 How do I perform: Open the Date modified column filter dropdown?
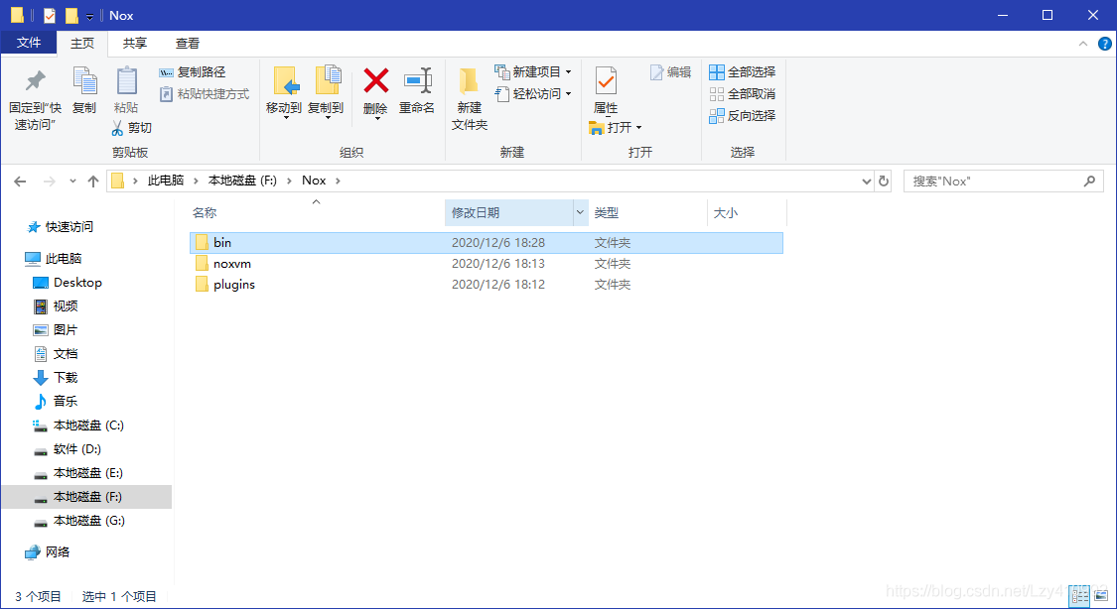tap(580, 212)
